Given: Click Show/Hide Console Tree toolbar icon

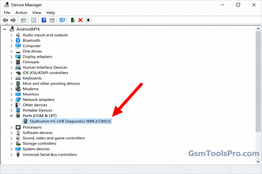Looking at the screenshot, I should click(x=24, y=20).
